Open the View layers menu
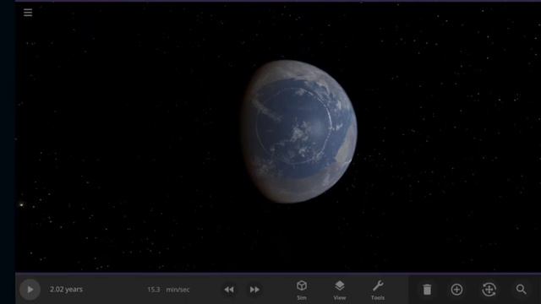Screen dimensions: 541x304 (x=340, y=290)
